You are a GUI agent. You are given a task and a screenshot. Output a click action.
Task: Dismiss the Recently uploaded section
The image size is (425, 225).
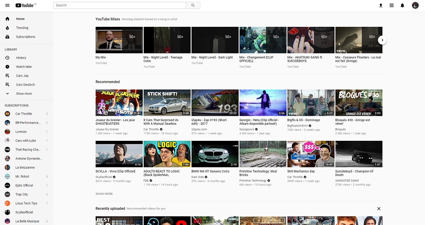click(379, 209)
